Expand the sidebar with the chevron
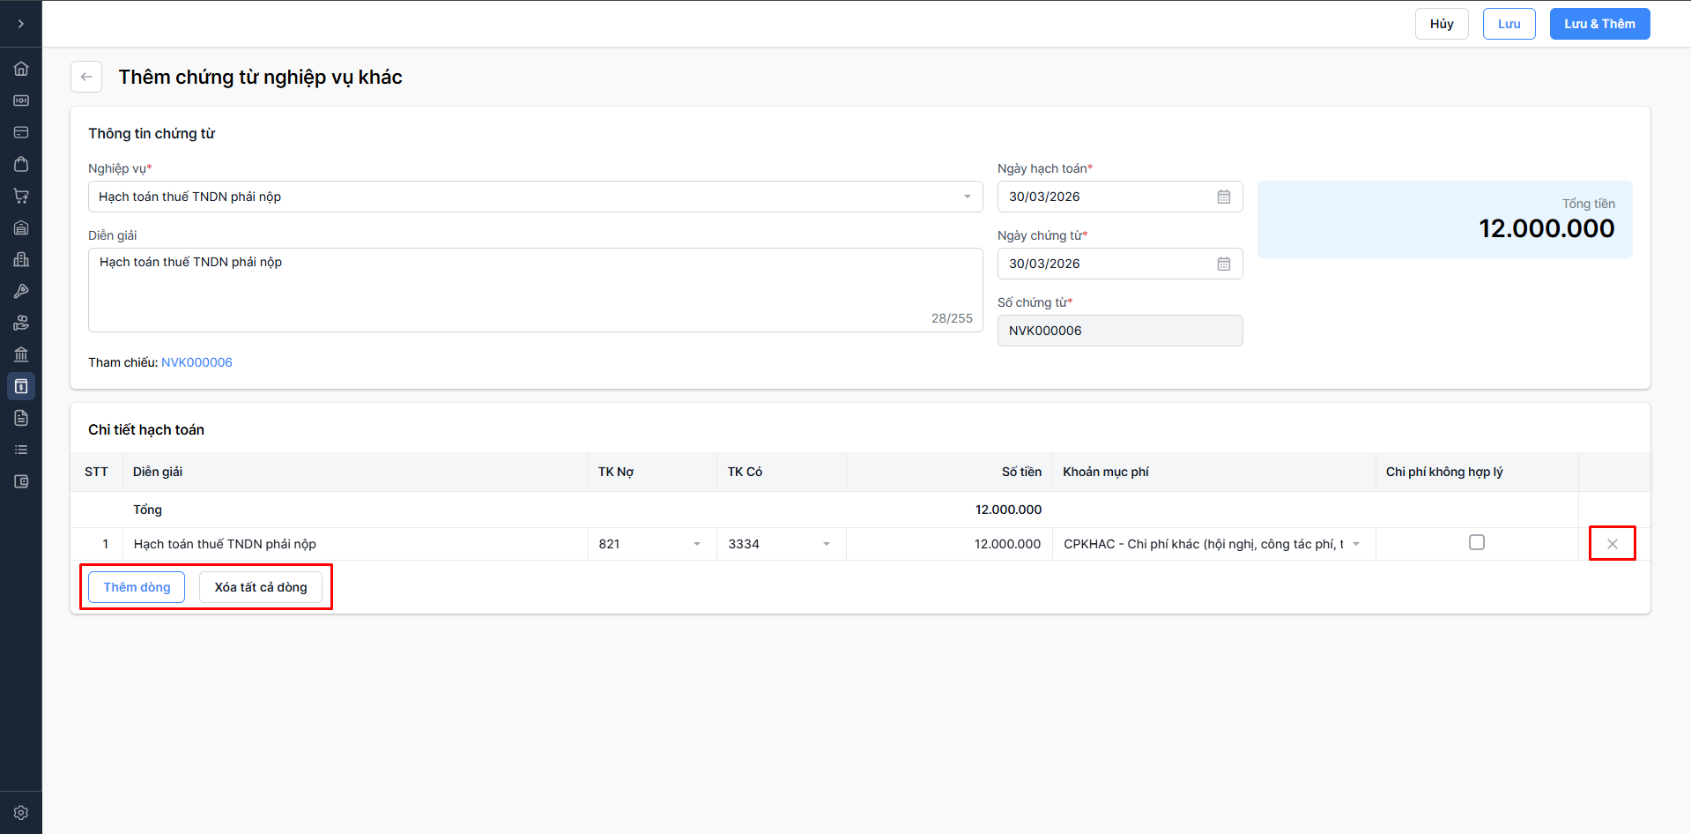The height and width of the screenshot is (834, 1691). click(x=21, y=24)
